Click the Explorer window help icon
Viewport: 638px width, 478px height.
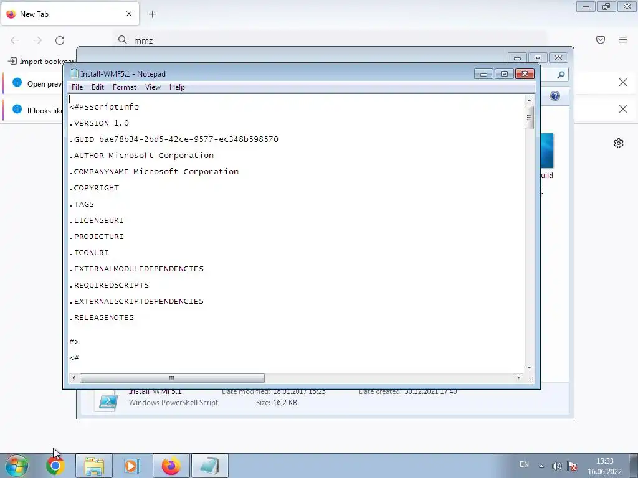[x=555, y=96]
